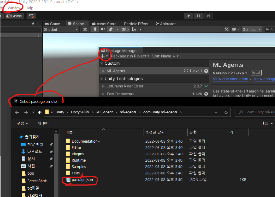This screenshot has height=197, width=275.
Task: Open the Shaded draw mode dropdown
Action: [x=61, y=29]
